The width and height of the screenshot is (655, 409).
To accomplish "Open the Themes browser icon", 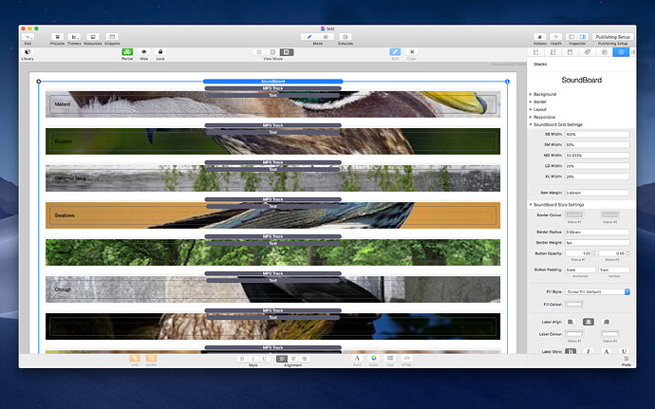I will 74,37.
